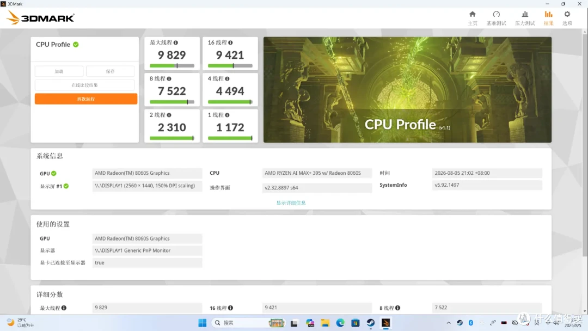Click the 3DMark logo
Viewport: 588px width, 331px height.
(40, 17)
